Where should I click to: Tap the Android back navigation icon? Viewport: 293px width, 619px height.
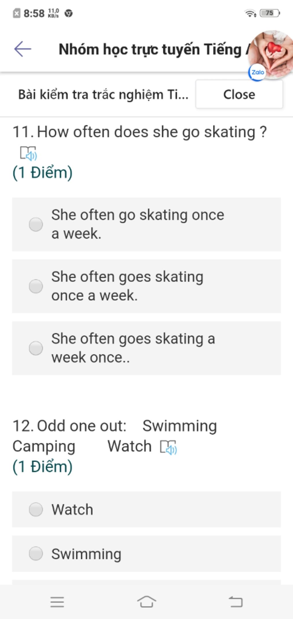[x=236, y=602]
